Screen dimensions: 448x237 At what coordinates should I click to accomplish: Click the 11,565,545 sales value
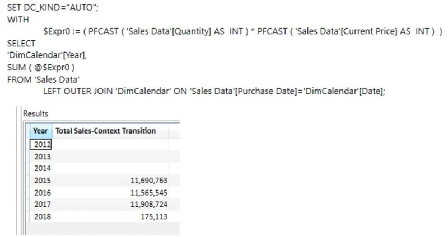tap(149, 193)
